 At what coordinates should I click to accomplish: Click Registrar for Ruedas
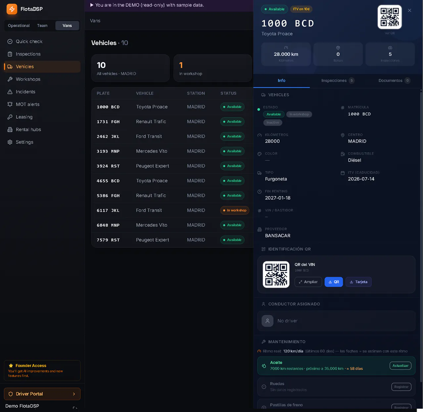click(401, 387)
